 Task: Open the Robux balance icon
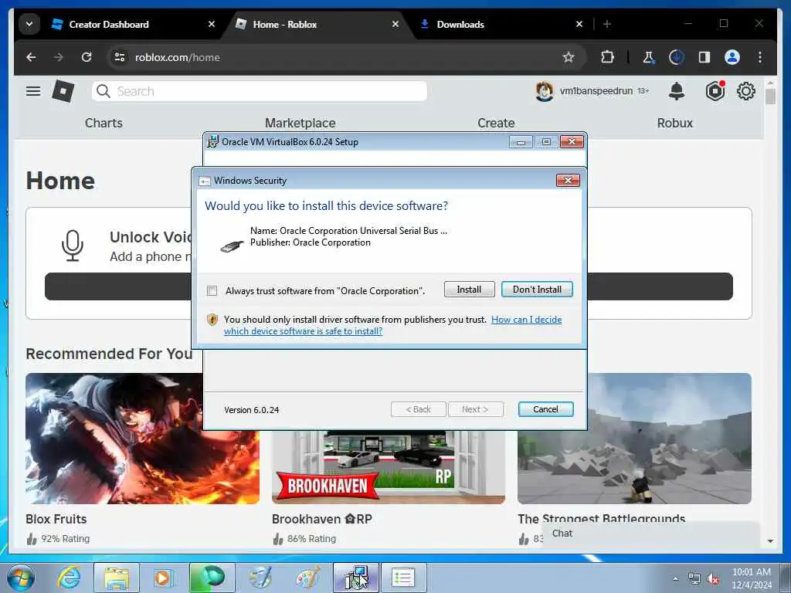click(x=715, y=91)
